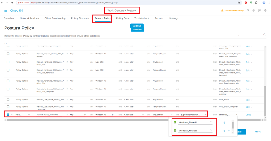Toggle the Windows_Firewall green checkbox
The height and width of the screenshot is (141, 271).
pyautogui.click(x=175, y=123)
